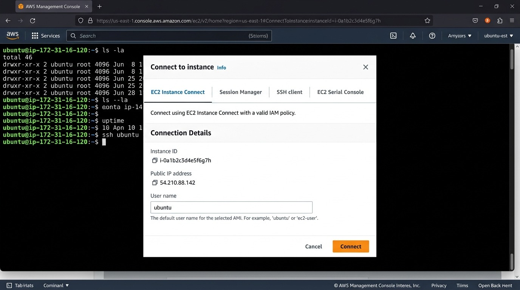Open the help question mark icon

pyautogui.click(x=432, y=35)
